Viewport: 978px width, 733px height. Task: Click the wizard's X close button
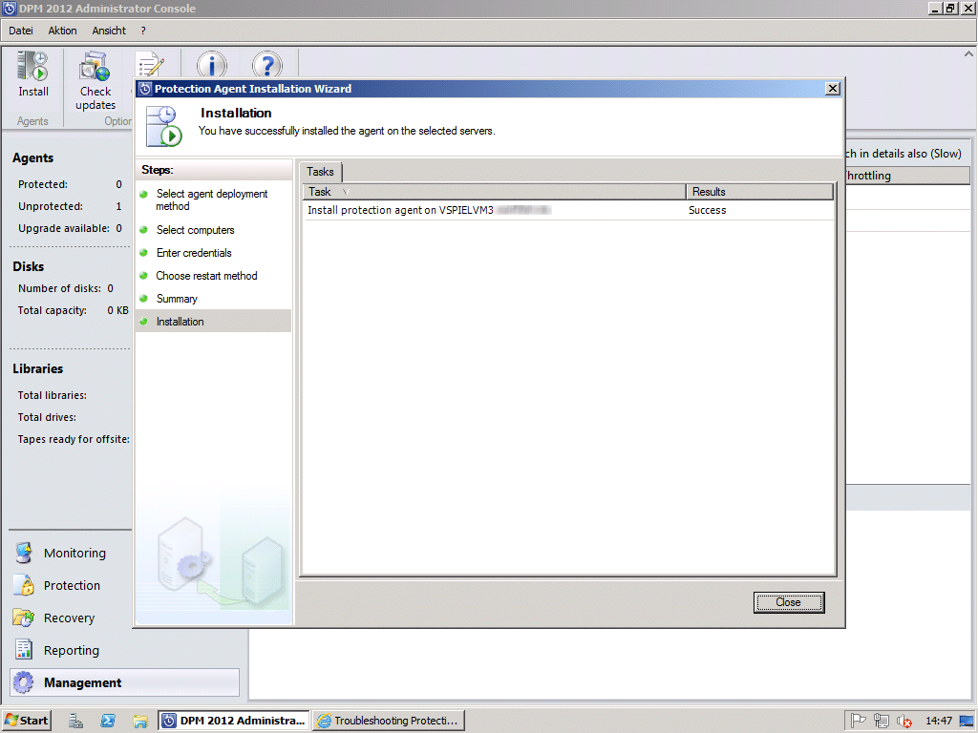click(x=832, y=89)
